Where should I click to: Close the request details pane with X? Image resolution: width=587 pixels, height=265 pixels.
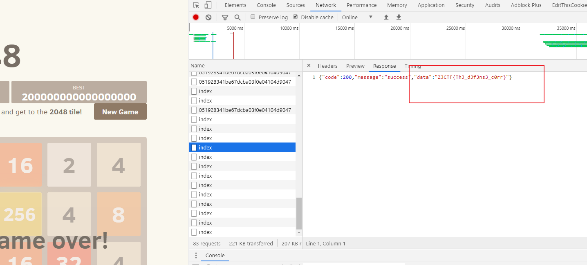pos(309,65)
